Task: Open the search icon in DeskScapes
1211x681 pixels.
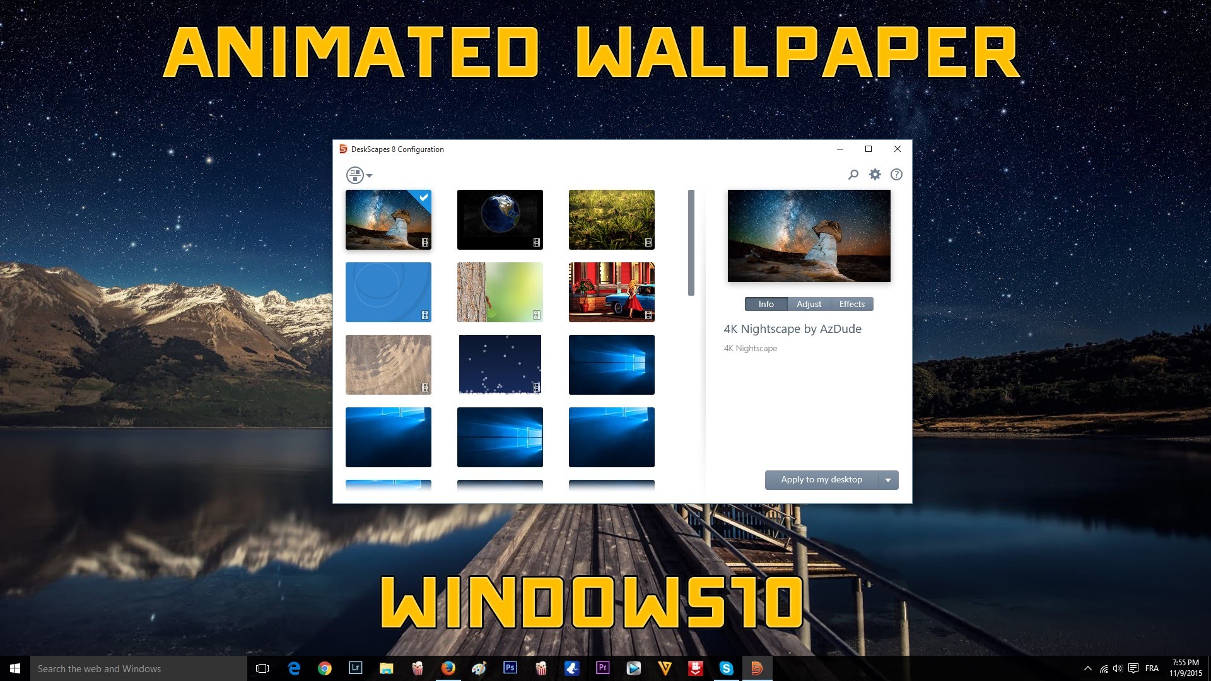Action: pos(853,175)
